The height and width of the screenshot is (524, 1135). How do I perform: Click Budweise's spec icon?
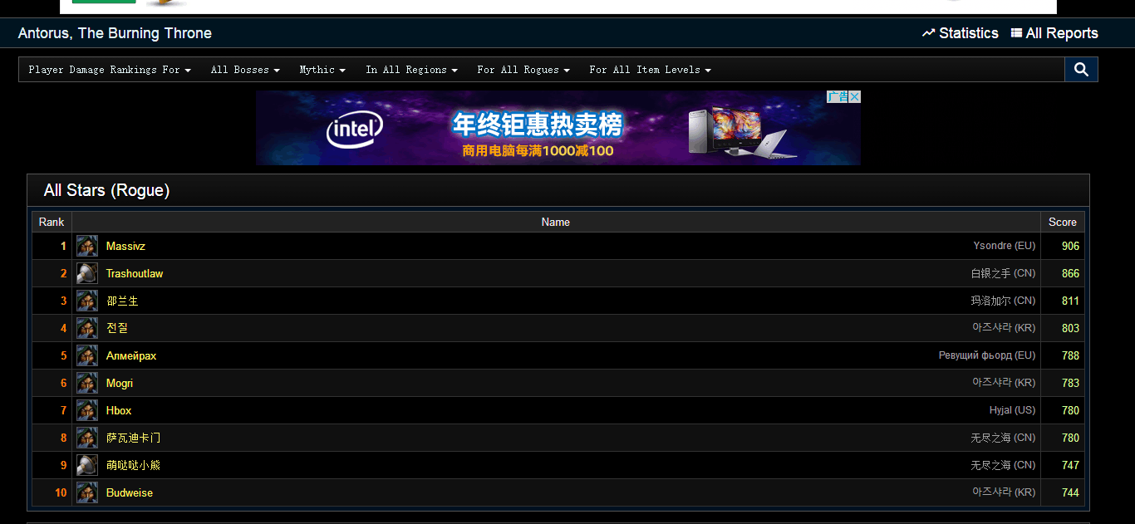(87, 492)
